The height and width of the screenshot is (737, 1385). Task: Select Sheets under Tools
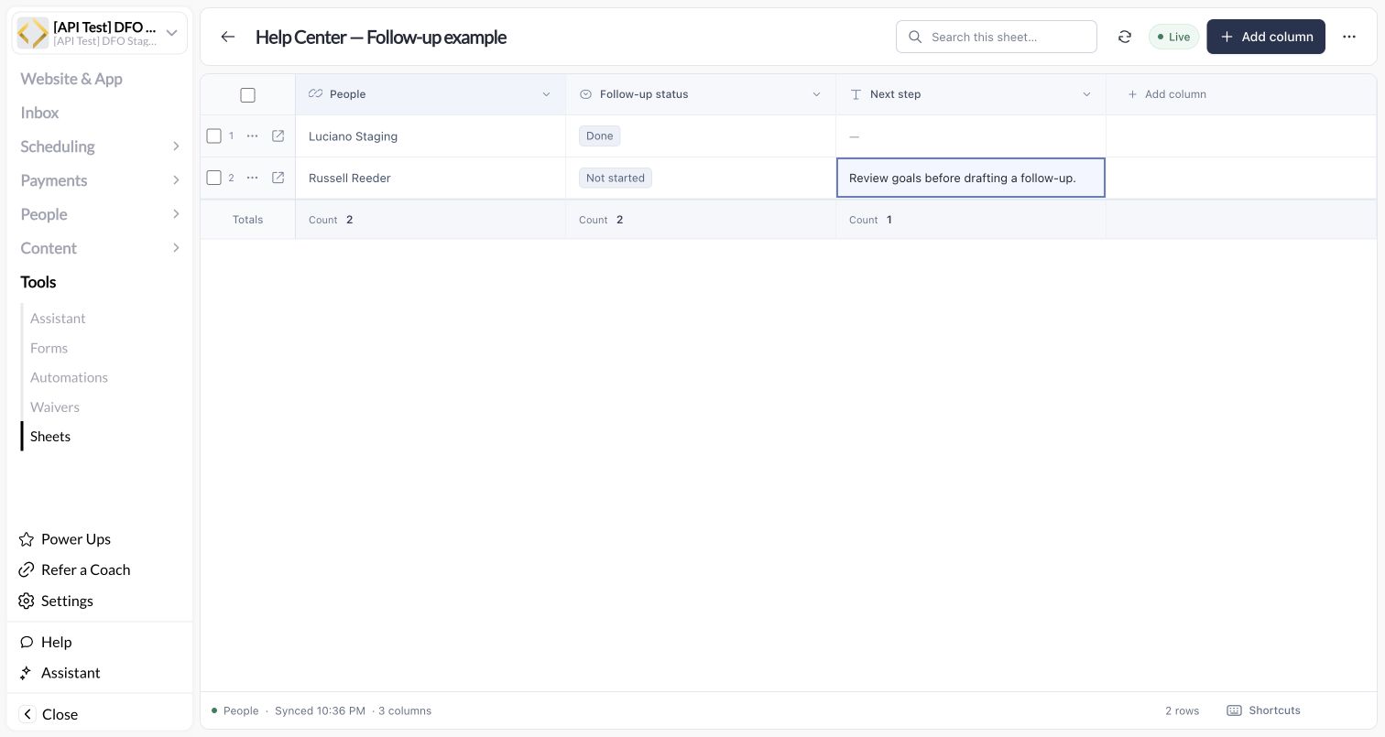tap(50, 437)
